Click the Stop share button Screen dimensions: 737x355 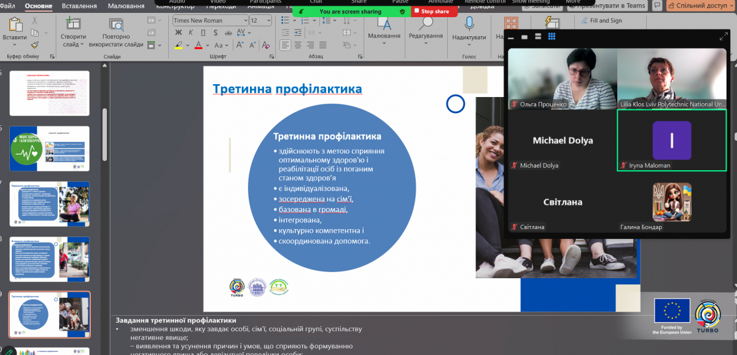pos(434,11)
